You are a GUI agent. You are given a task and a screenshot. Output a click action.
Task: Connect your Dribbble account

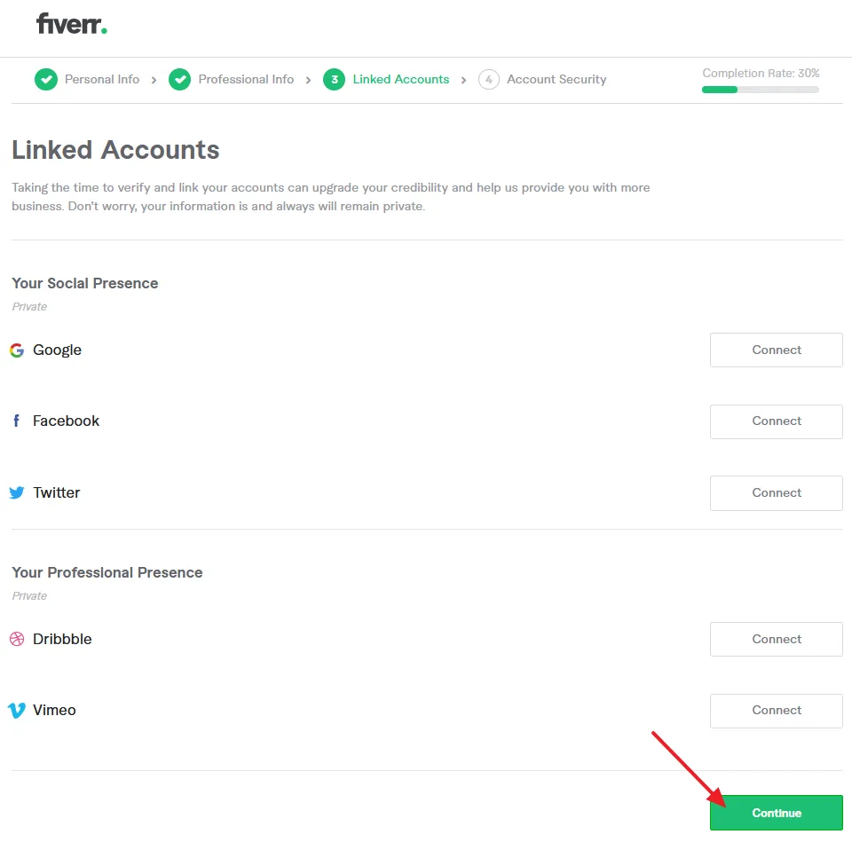776,640
